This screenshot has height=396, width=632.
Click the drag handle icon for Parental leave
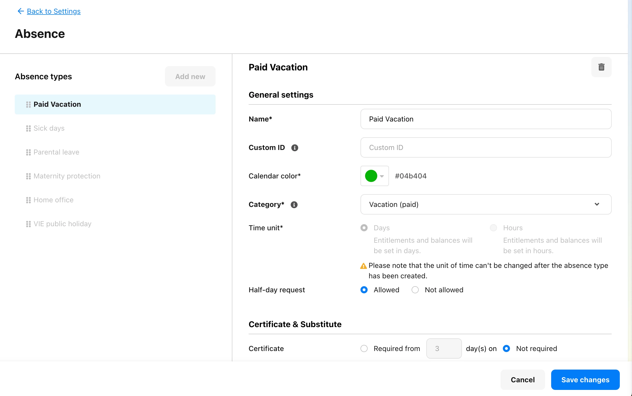tap(28, 152)
